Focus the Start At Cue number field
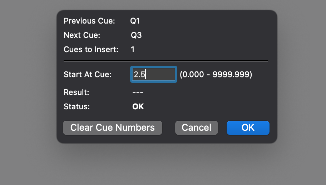 (154, 75)
